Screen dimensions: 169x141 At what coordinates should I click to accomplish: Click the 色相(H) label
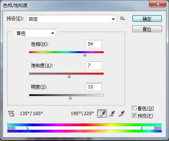(x=39, y=44)
